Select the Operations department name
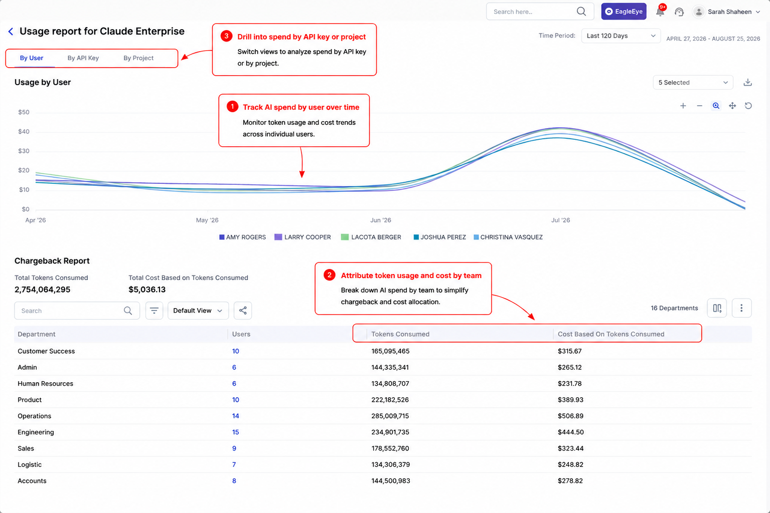770x513 pixels. (34, 416)
